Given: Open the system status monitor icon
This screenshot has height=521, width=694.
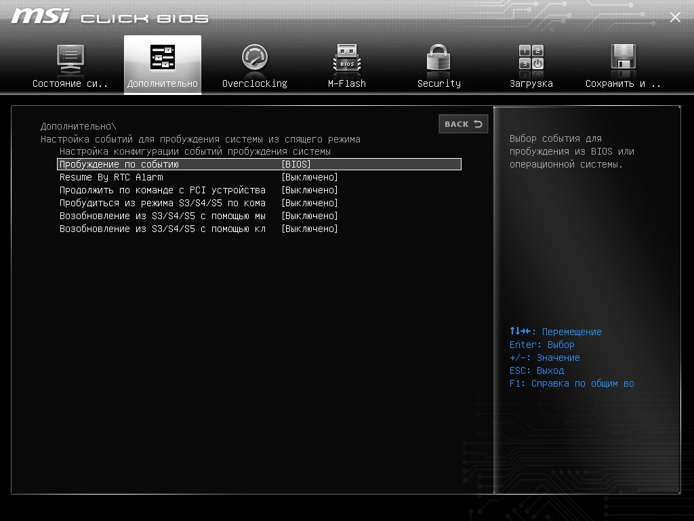Looking at the screenshot, I should coord(70,58).
